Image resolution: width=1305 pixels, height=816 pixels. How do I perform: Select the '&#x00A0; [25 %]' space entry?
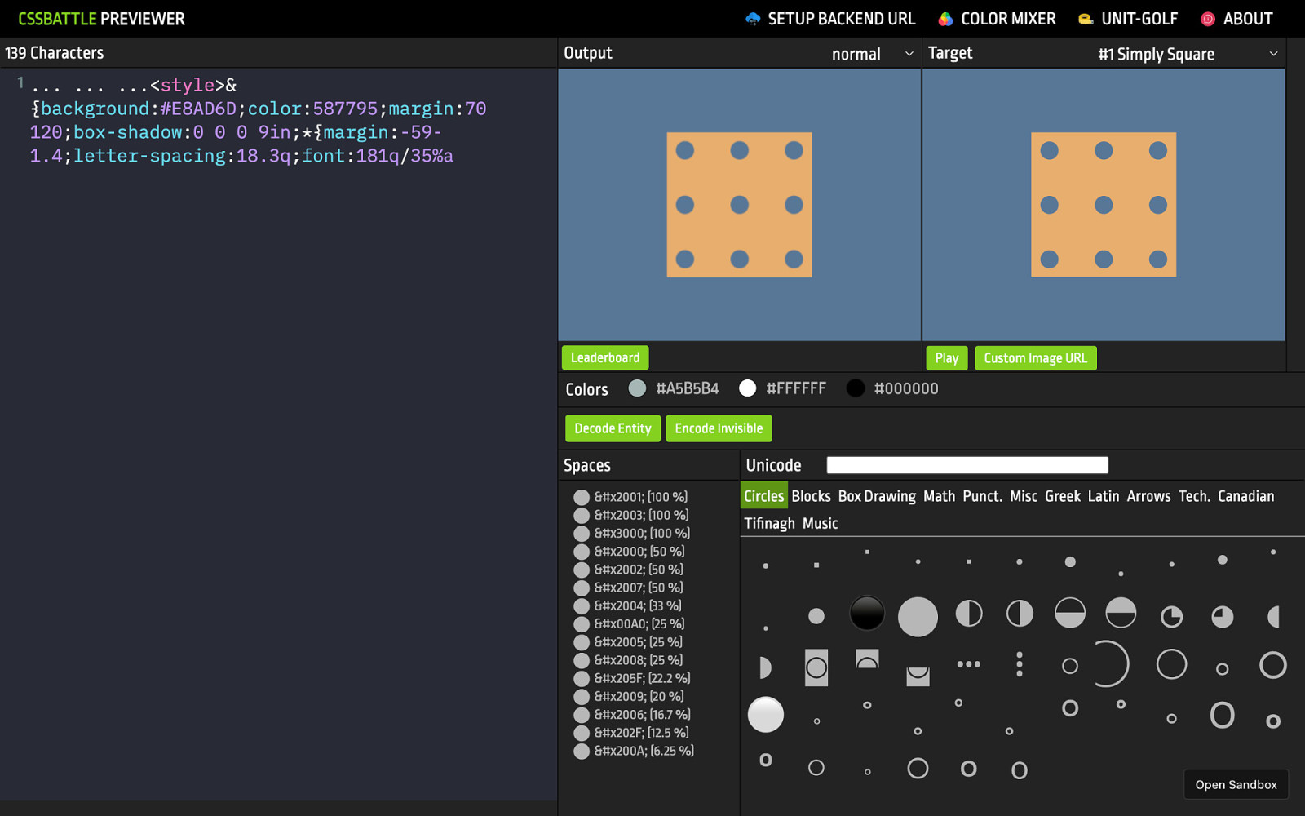(x=629, y=624)
